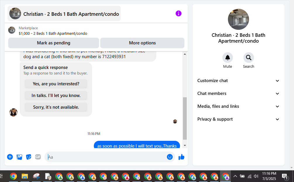Choose a sticker from the sticker icon
This screenshot has height=182, width=294.
pyautogui.click(x=29, y=157)
